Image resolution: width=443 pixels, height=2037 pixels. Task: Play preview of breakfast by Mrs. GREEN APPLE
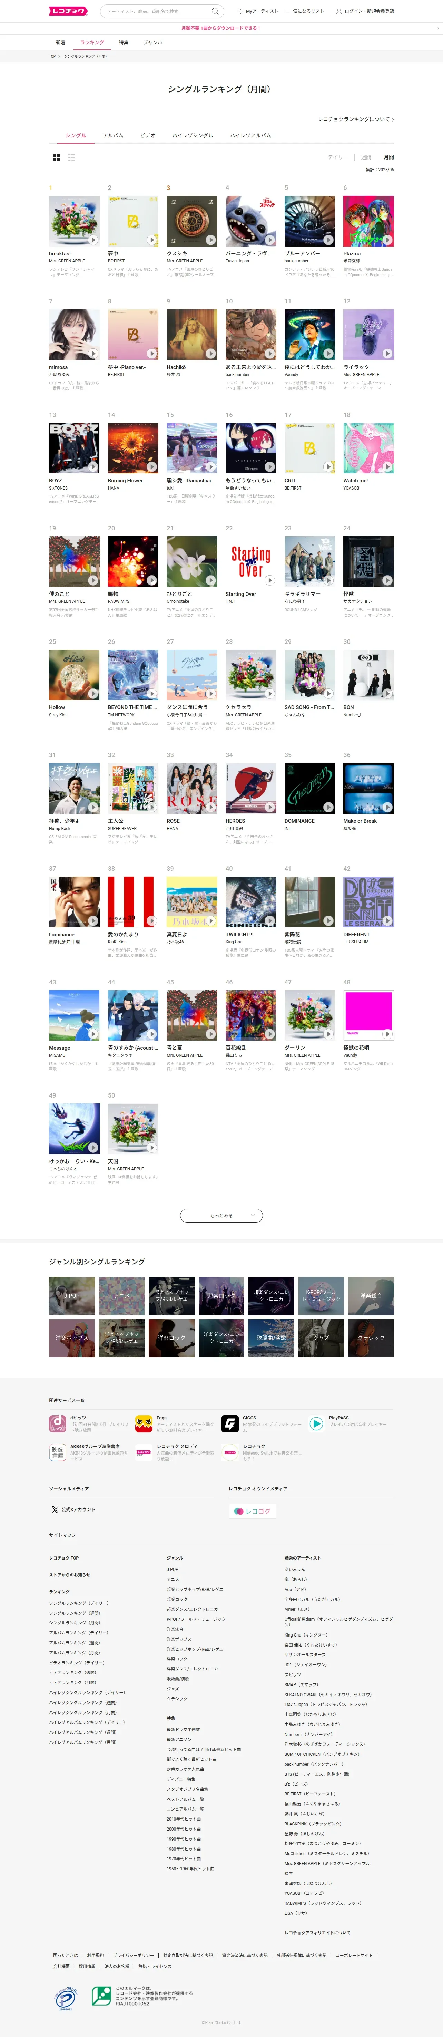point(92,240)
